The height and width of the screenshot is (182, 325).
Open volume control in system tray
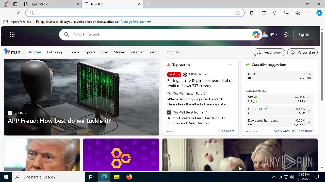pos(292,177)
